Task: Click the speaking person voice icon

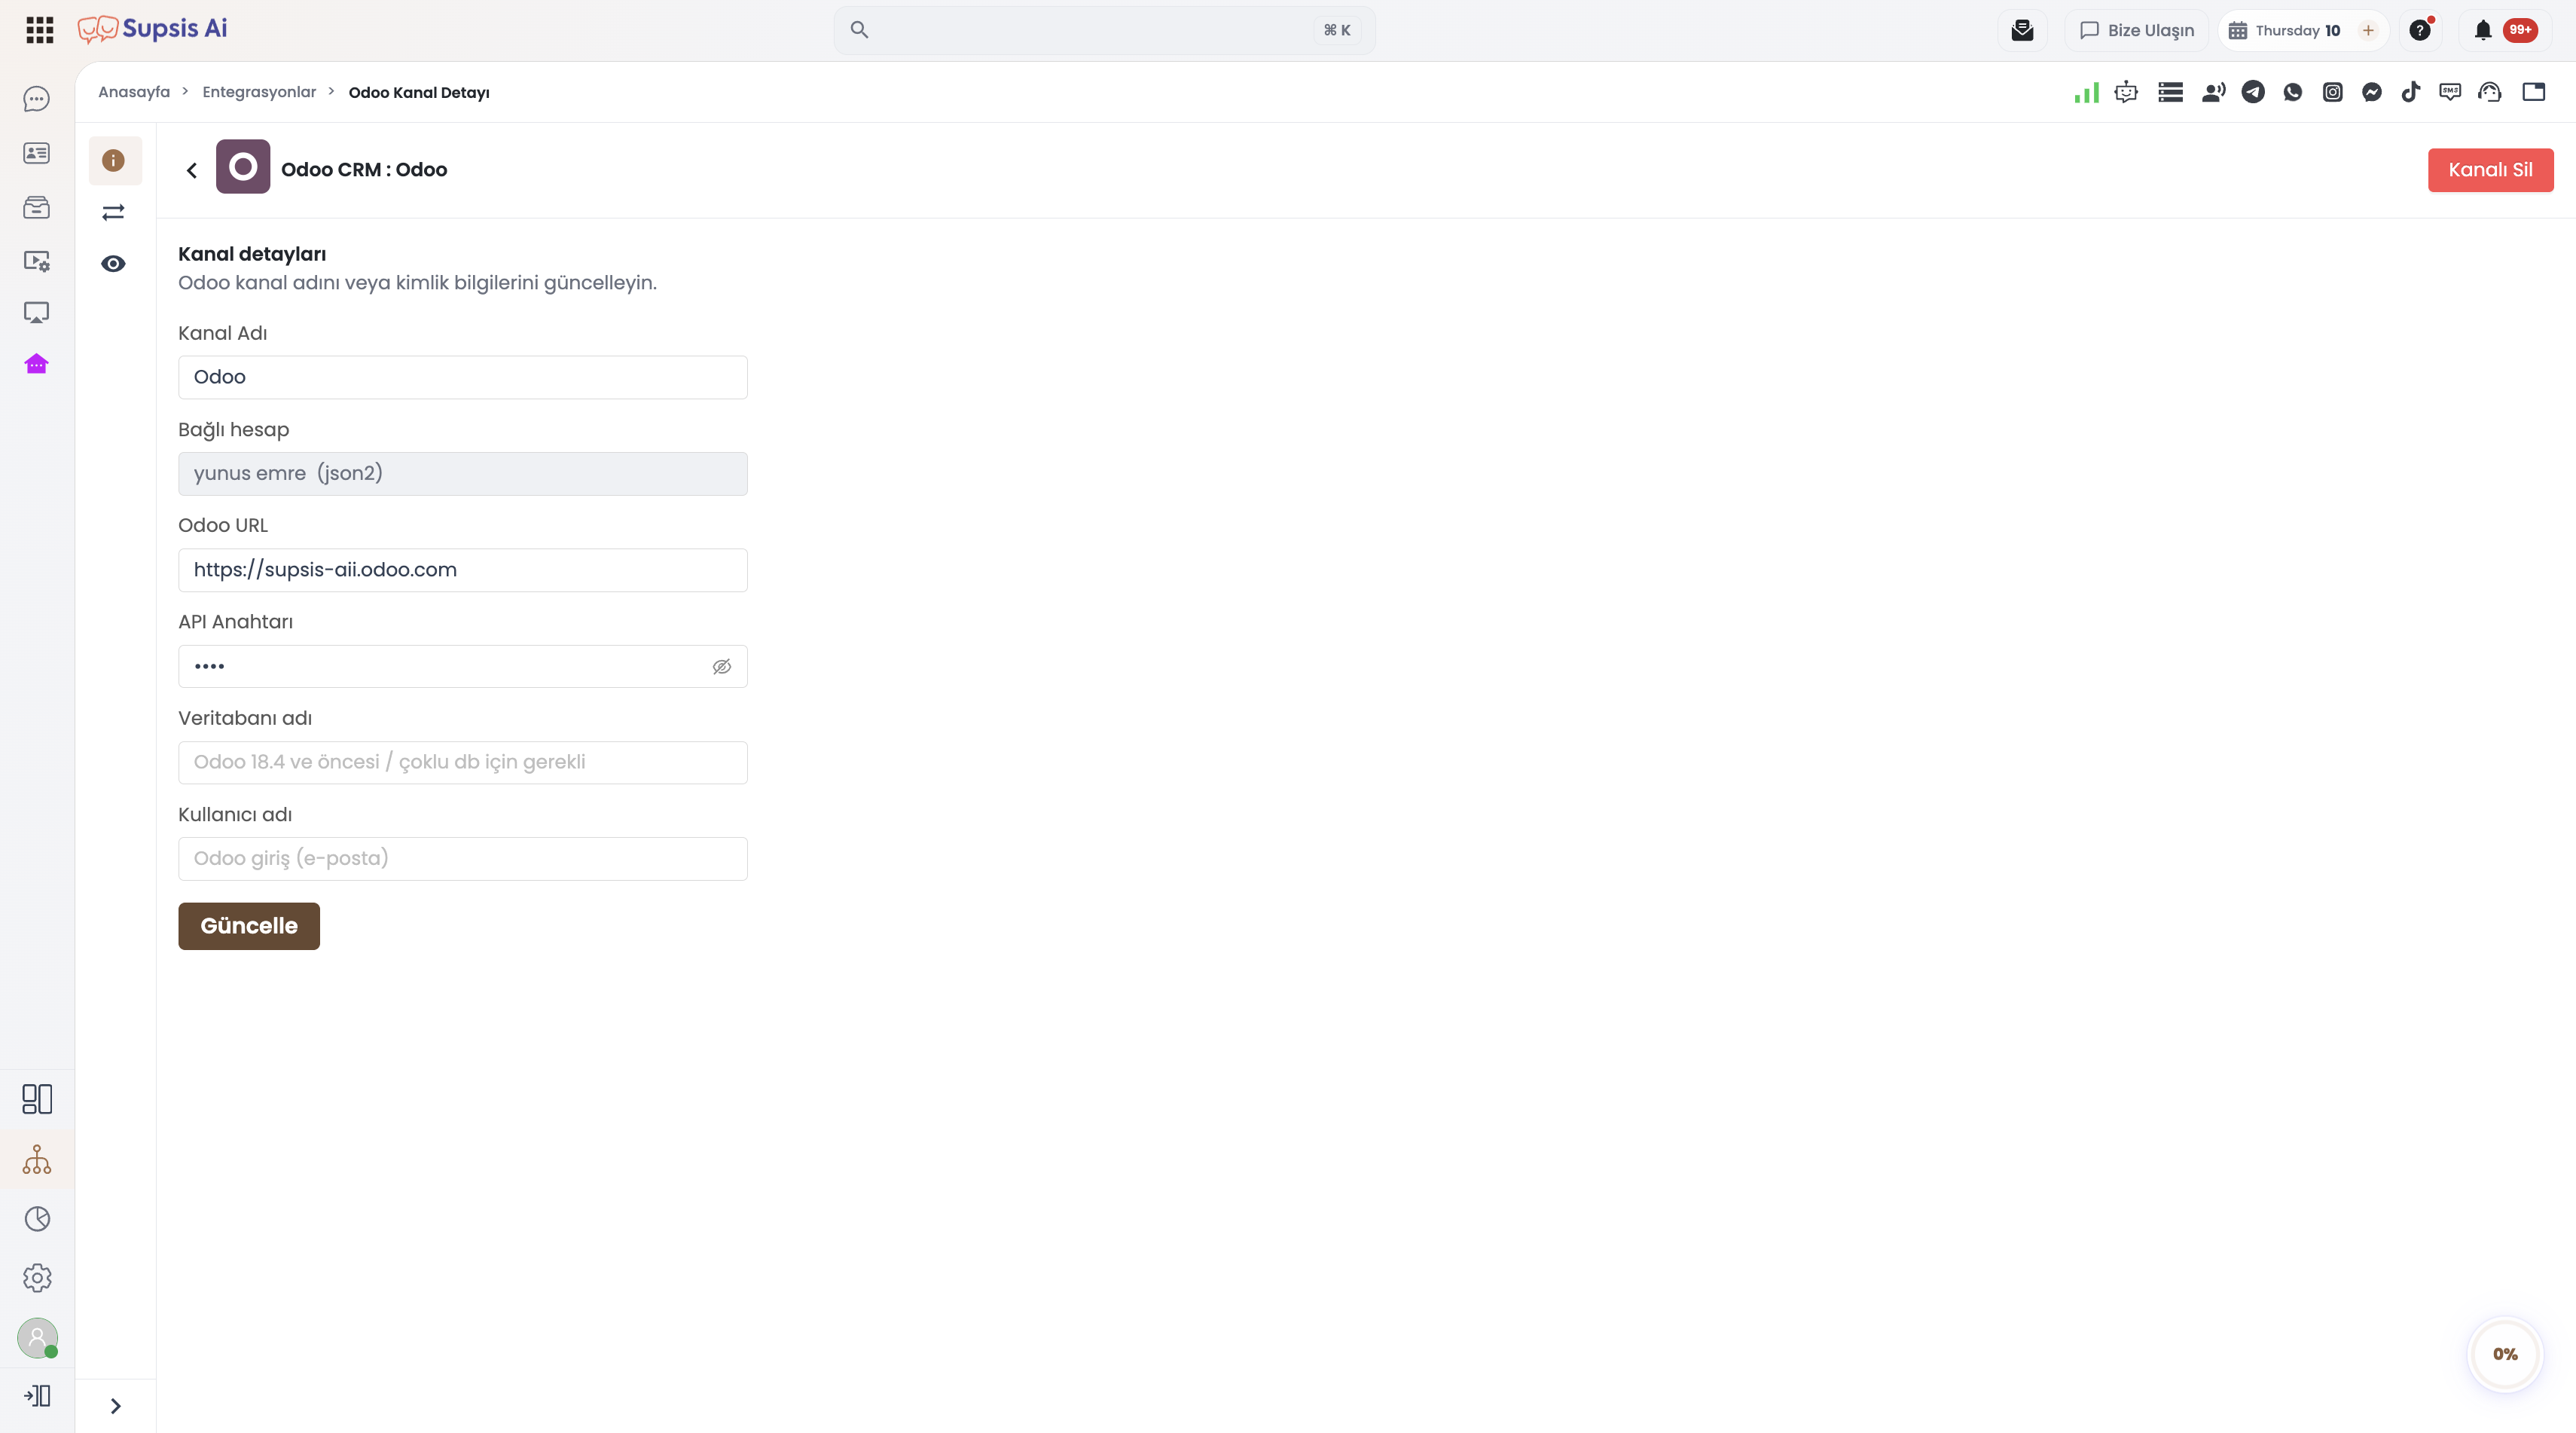Action: click(x=2213, y=92)
